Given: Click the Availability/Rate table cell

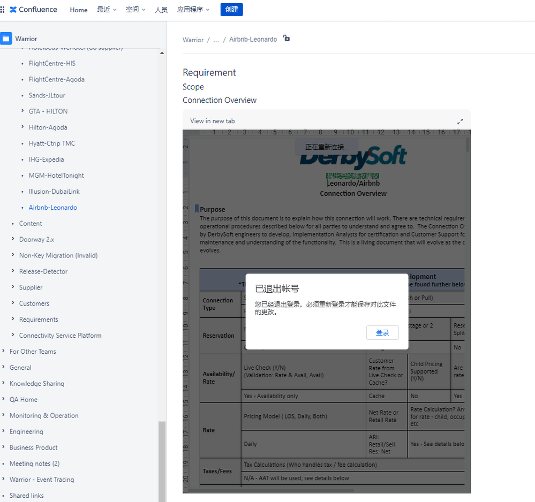Looking at the screenshot, I should click(221, 378).
